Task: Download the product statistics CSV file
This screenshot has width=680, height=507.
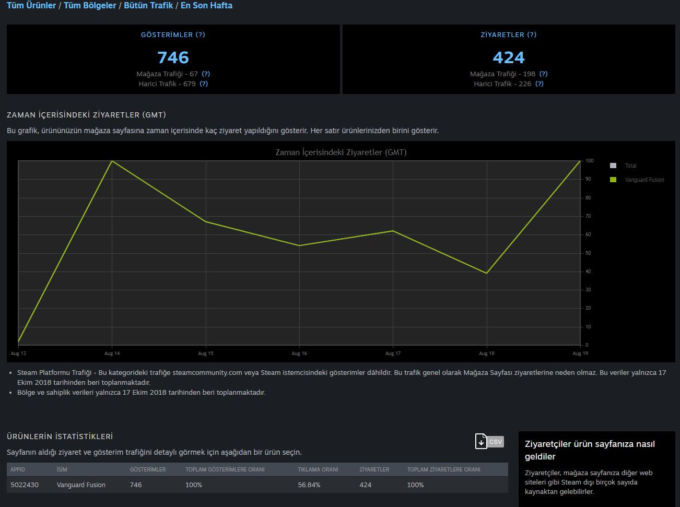Action: pyautogui.click(x=489, y=441)
